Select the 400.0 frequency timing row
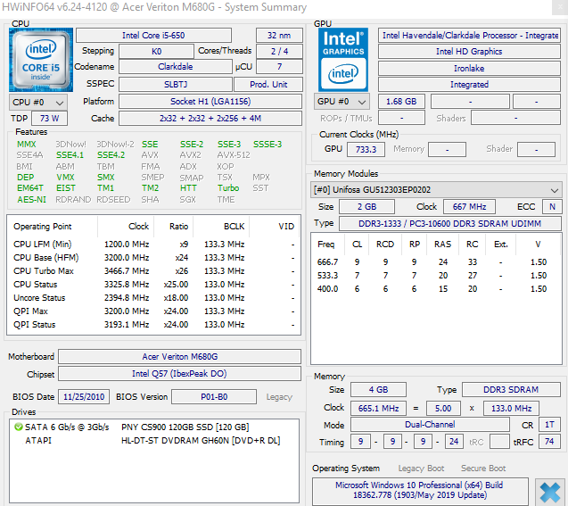Screen dimensions: 568x506 pos(436,289)
